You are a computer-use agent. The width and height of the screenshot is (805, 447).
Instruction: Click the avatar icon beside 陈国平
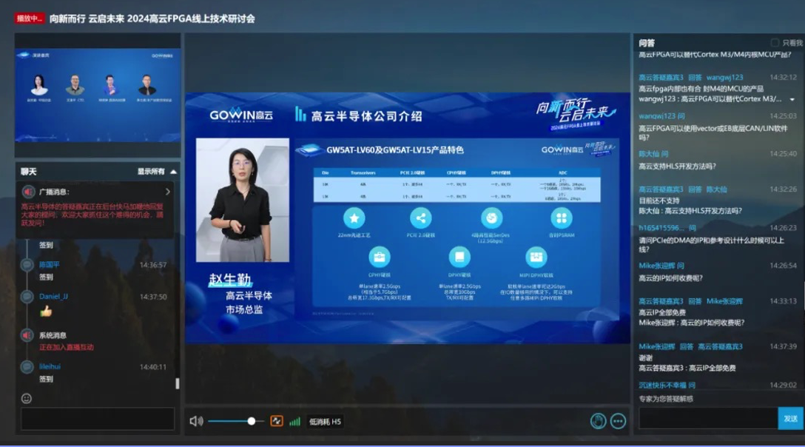[x=27, y=265]
